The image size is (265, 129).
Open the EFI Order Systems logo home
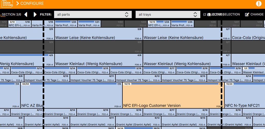click(x=7, y=4)
